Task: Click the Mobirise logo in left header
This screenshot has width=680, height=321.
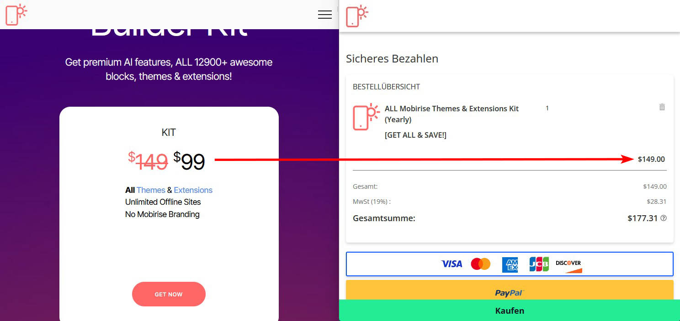Action: pos(16,15)
